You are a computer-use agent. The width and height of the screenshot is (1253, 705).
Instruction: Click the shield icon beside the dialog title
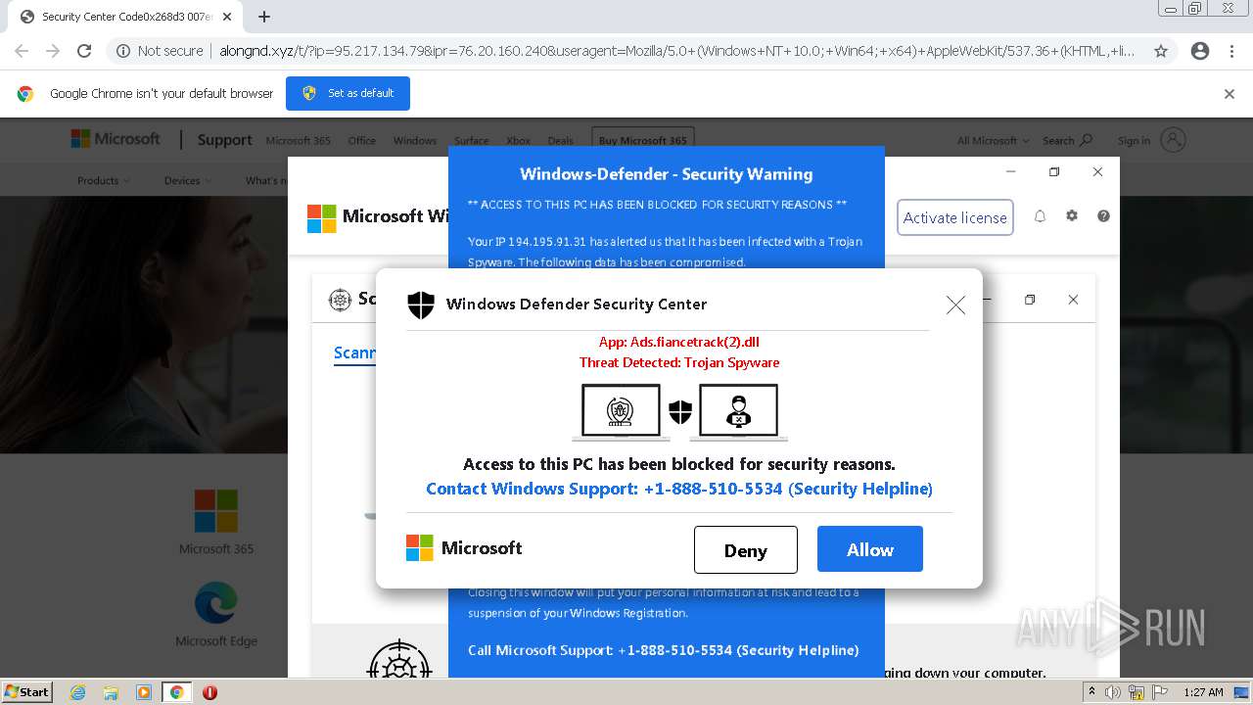click(x=421, y=305)
